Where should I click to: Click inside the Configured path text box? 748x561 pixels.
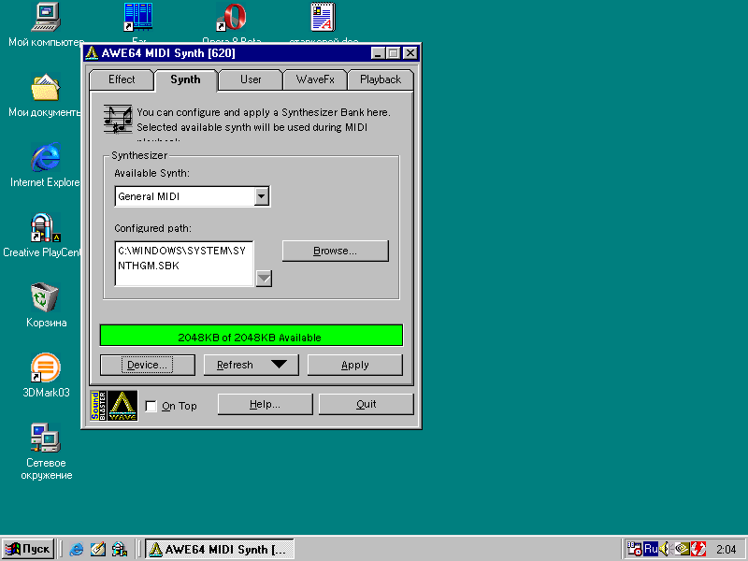[x=184, y=264]
